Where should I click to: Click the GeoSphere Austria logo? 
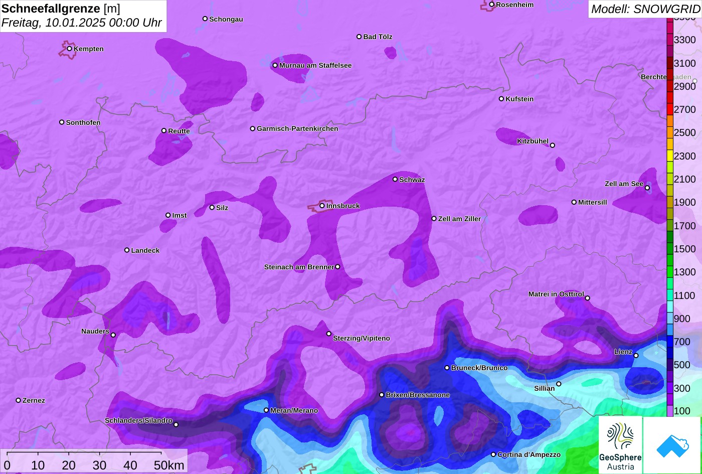[620, 445]
